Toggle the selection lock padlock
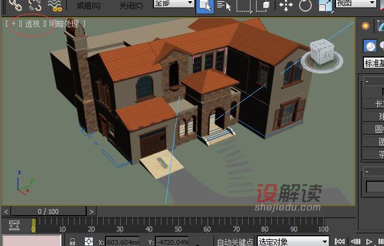The height and width of the screenshot is (246, 384). click(x=73, y=241)
